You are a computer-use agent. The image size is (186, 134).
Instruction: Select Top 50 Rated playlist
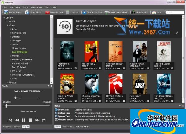[x=19, y=67]
